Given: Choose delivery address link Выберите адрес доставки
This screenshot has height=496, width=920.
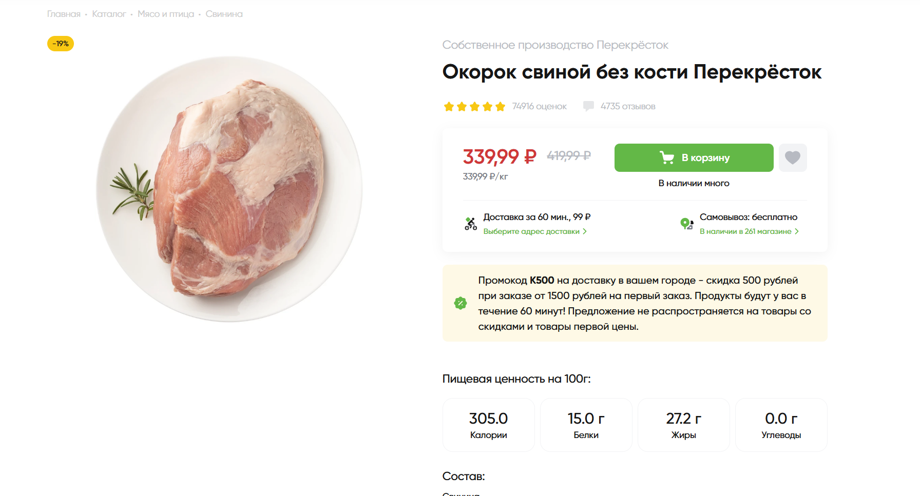Looking at the screenshot, I should click(531, 231).
